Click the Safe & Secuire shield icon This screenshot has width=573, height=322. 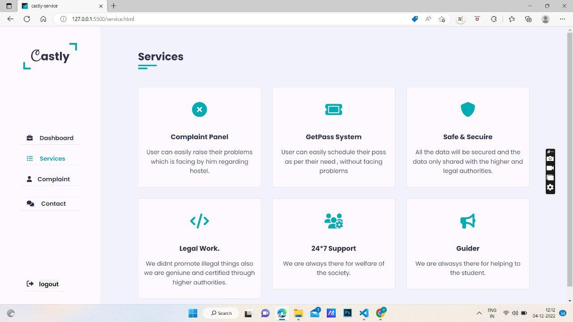[468, 109]
